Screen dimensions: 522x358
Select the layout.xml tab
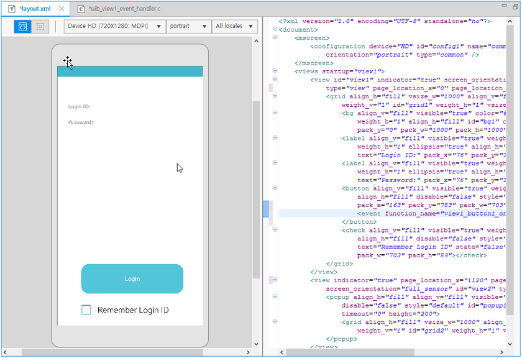[35, 9]
